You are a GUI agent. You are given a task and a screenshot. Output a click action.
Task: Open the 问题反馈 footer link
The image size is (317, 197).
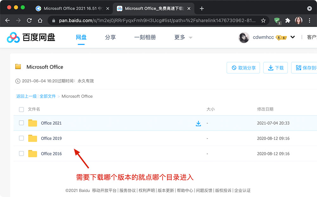pos(204,191)
